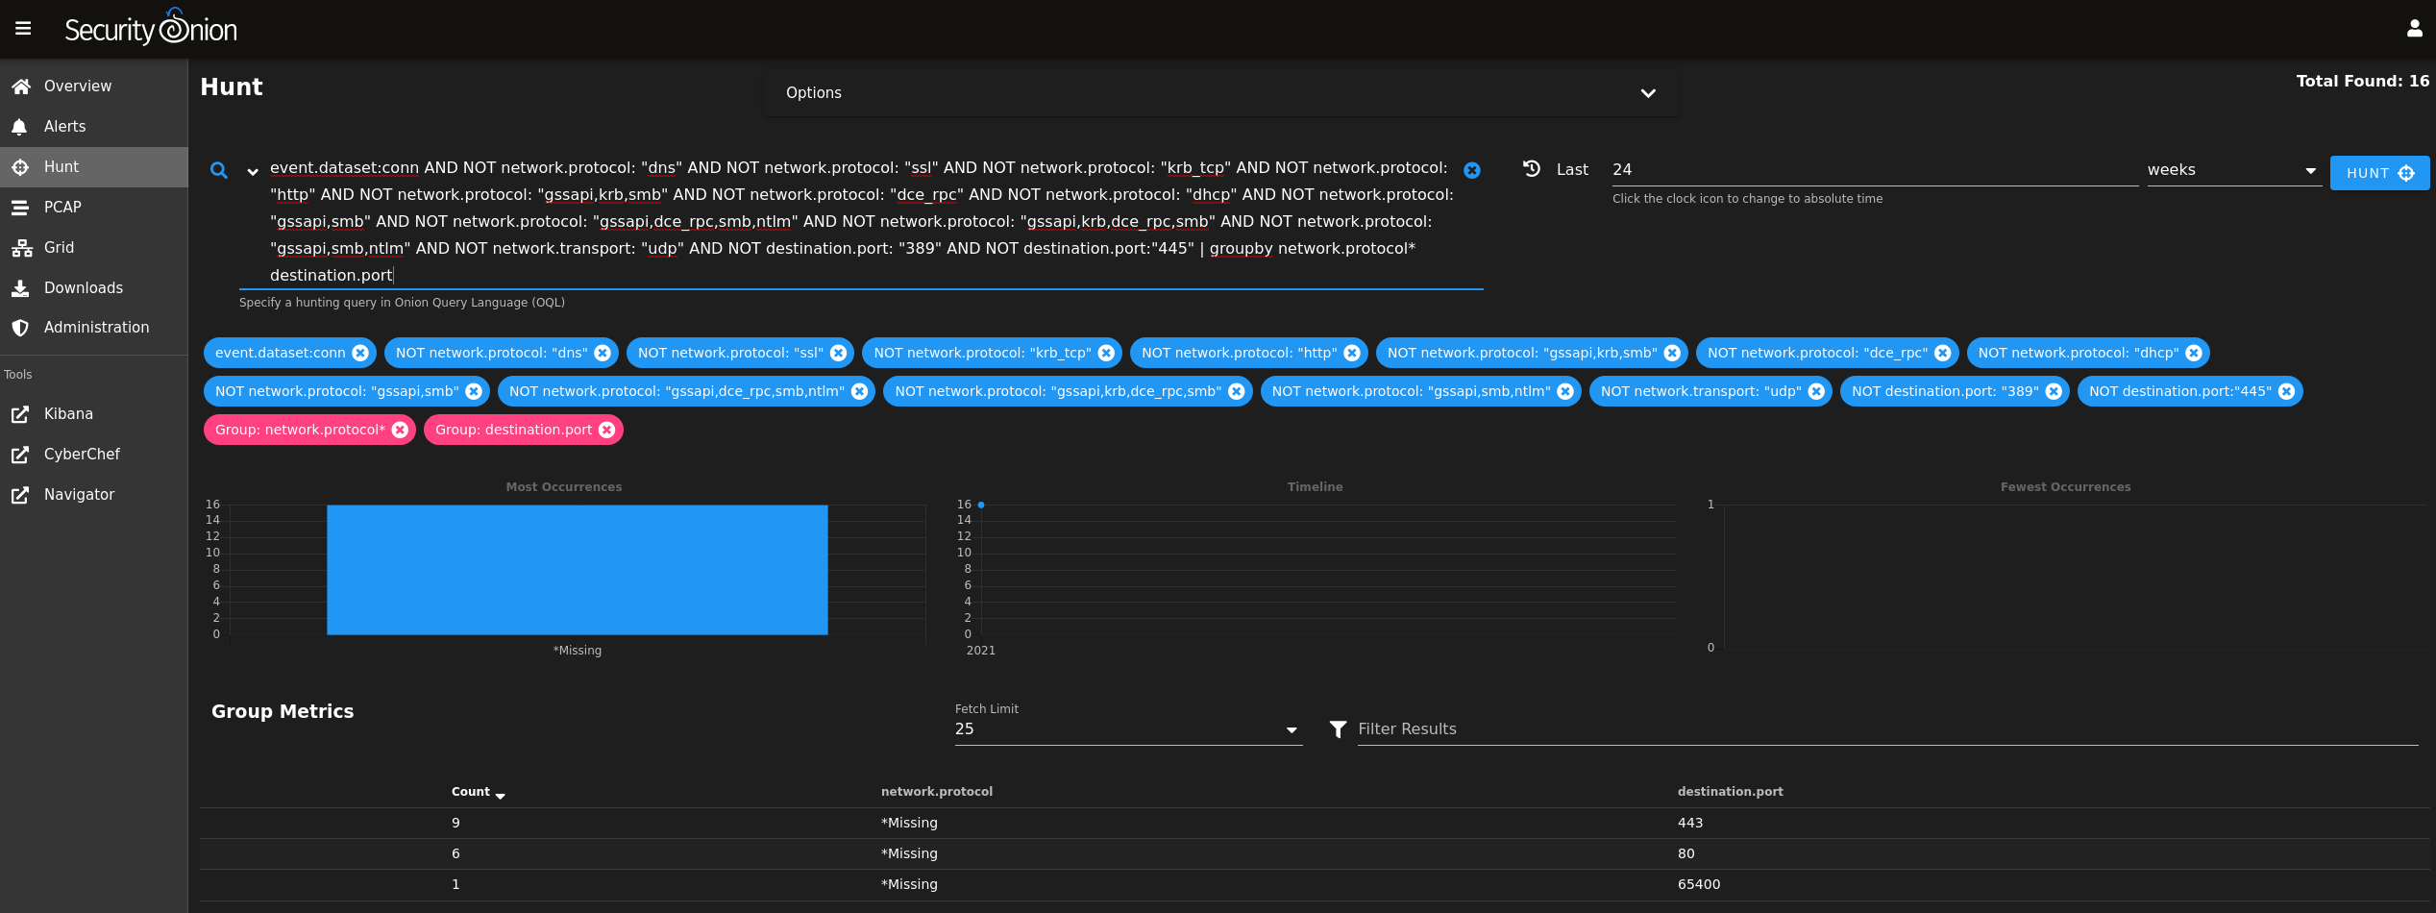Open Administration in sidebar
The width and height of the screenshot is (2436, 913).
pos(93,327)
